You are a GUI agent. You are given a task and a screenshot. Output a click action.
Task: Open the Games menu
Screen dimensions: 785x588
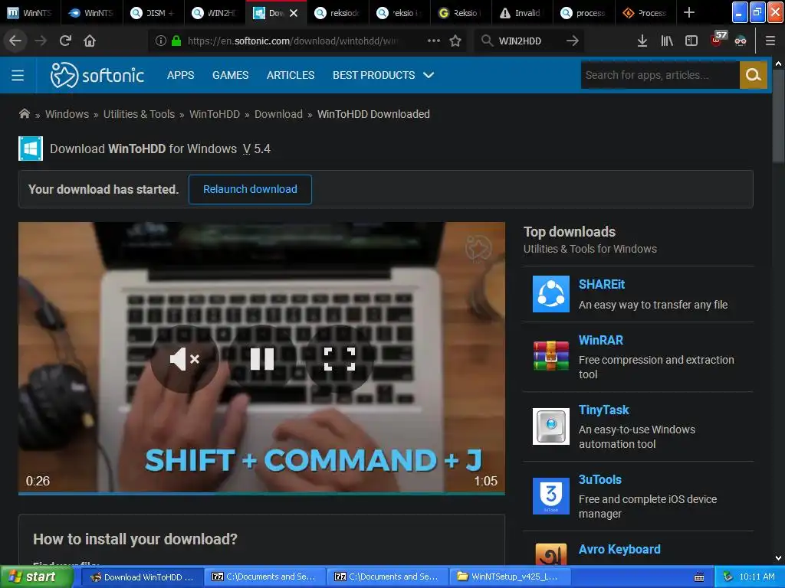pos(230,75)
